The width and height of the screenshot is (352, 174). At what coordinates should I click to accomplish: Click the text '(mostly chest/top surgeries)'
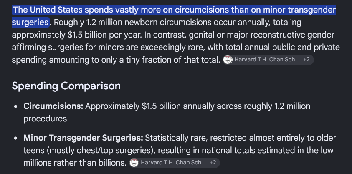(101, 150)
